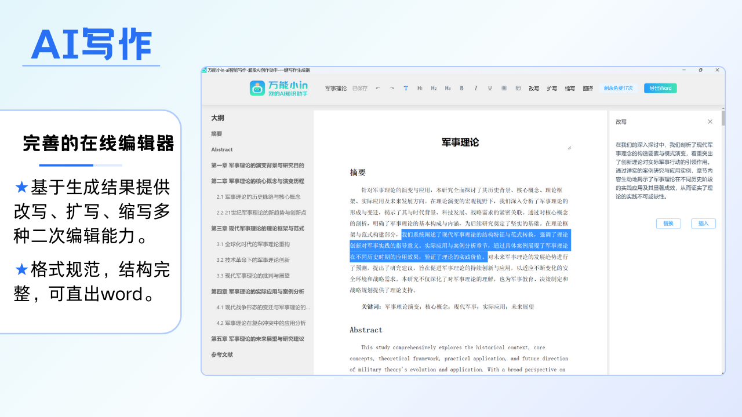This screenshot has width=742, height=417.
Task: Apply the H2 heading style
Action: pyautogui.click(x=434, y=88)
